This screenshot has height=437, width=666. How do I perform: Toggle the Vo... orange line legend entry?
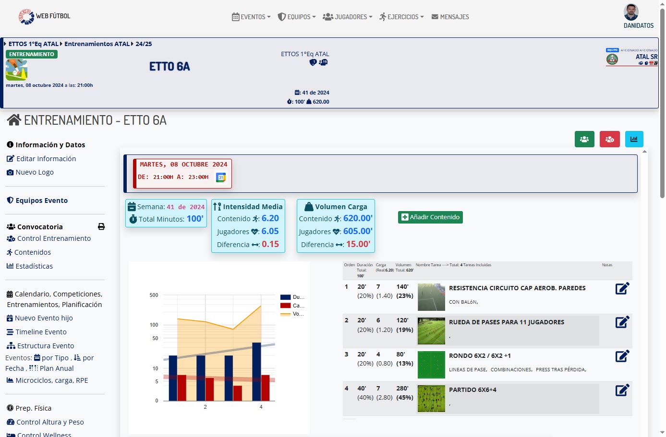point(292,314)
